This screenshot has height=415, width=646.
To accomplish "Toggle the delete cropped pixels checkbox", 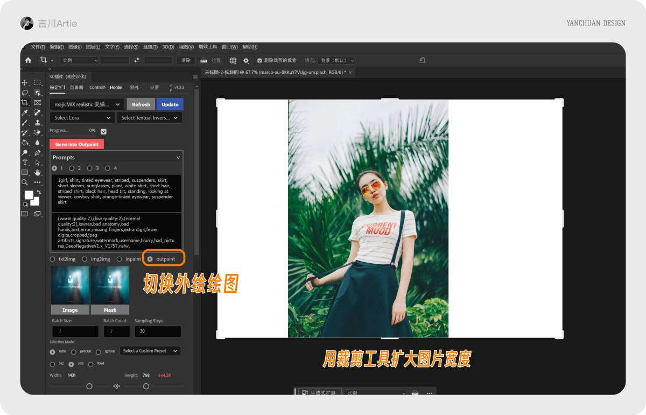I will tap(259, 60).
